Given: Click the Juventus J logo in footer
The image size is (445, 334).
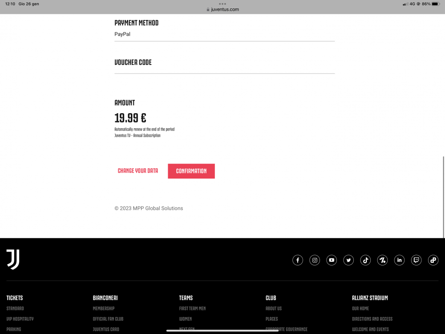Looking at the screenshot, I should point(13,259).
